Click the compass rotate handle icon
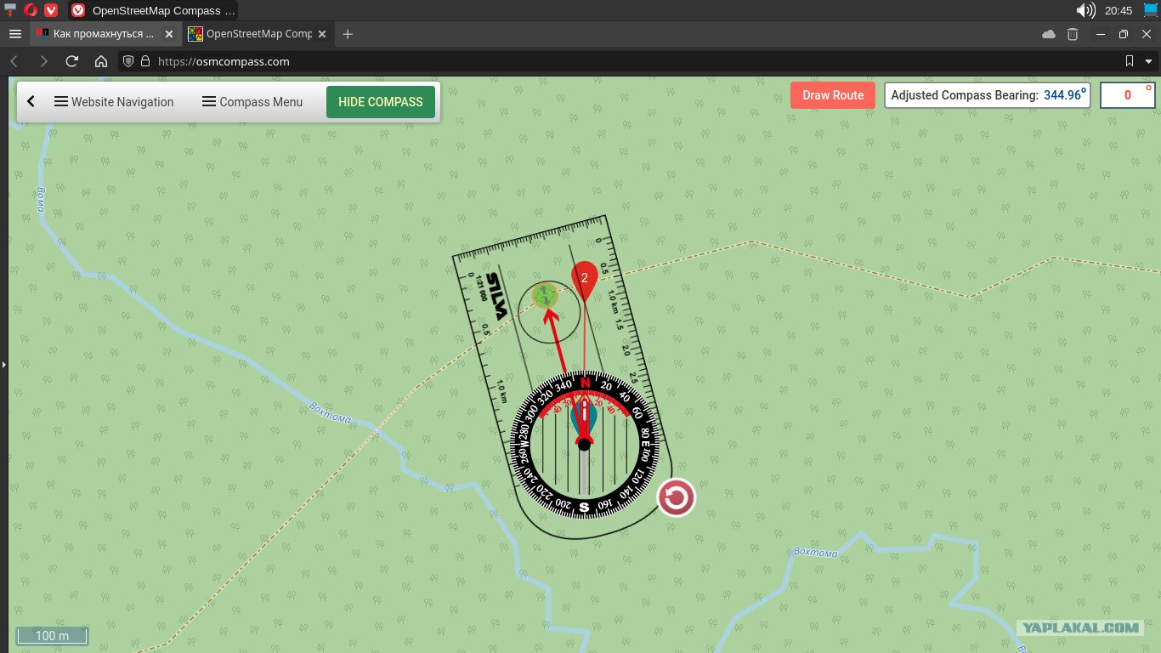Viewport: 1161px width, 653px height. 676,497
